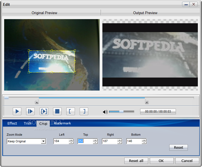This screenshot has width=202, height=167.
Task: Click the timeline playhead handle
Action: (x=6, y=98)
